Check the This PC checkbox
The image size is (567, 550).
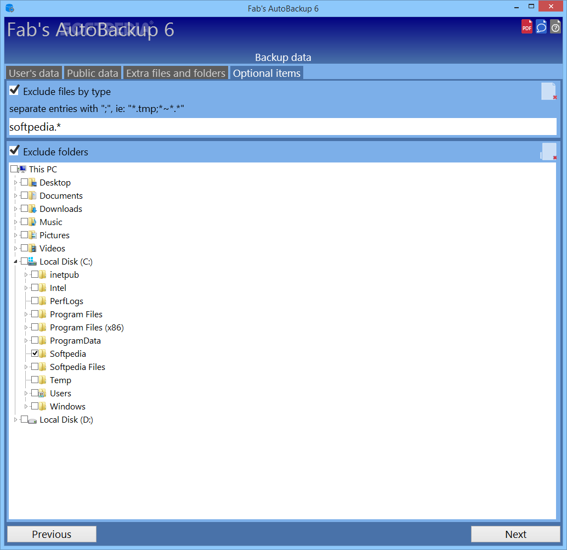tap(14, 169)
